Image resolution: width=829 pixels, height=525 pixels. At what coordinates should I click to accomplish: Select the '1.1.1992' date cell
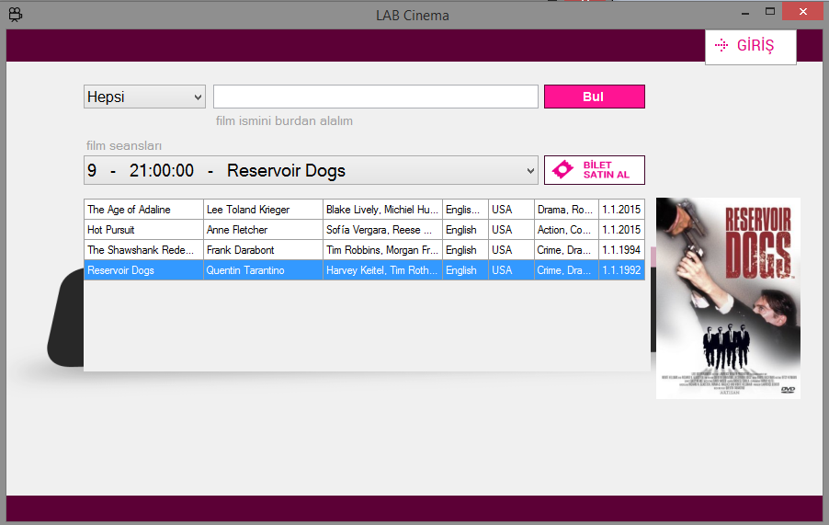point(621,270)
